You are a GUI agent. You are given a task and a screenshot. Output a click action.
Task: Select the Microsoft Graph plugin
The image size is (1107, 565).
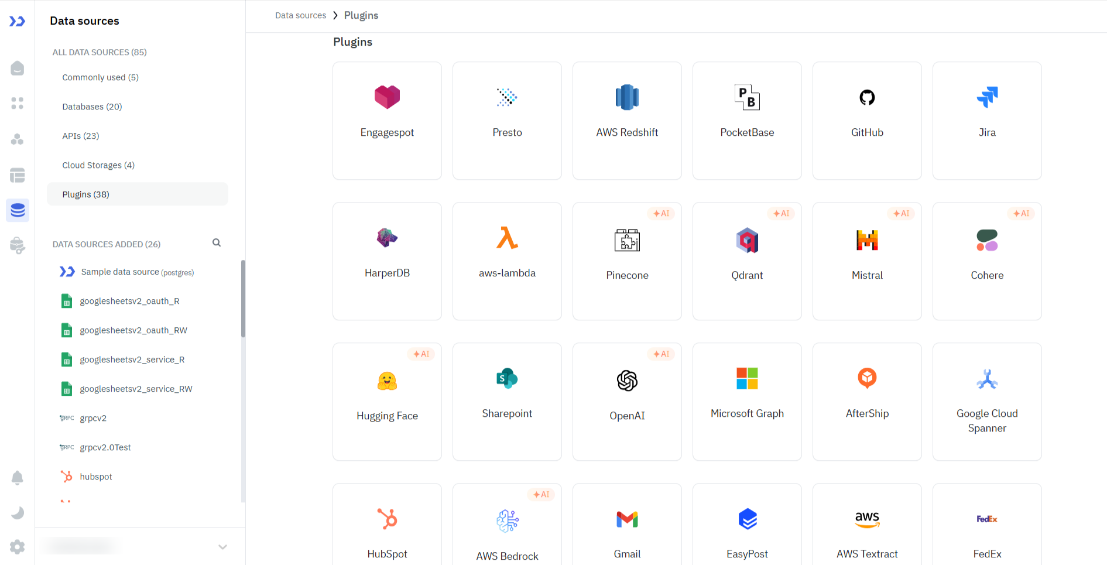click(747, 402)
